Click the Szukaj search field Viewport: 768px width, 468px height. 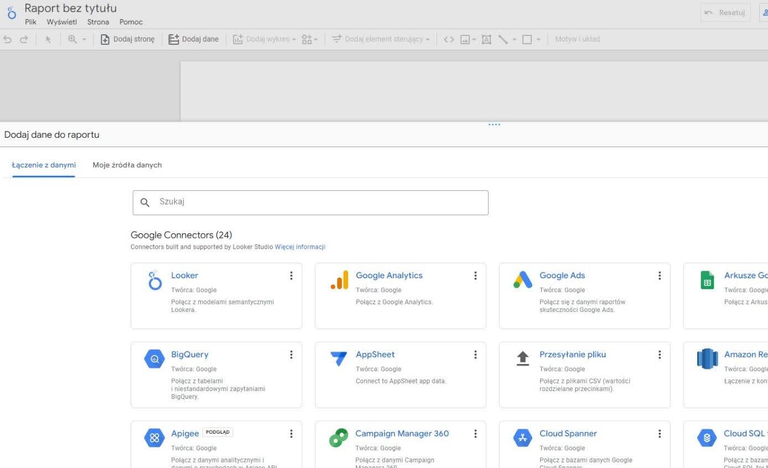pyautogui.click(x=310, y=202)
